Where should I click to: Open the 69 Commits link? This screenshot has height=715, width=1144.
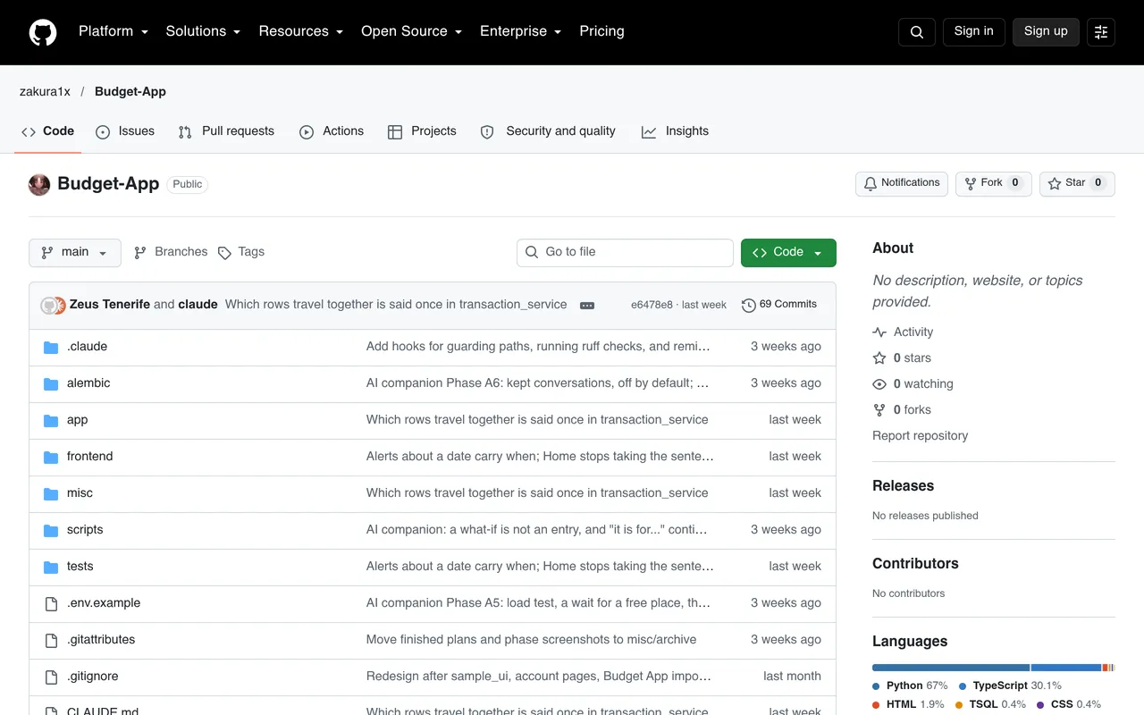779,305
